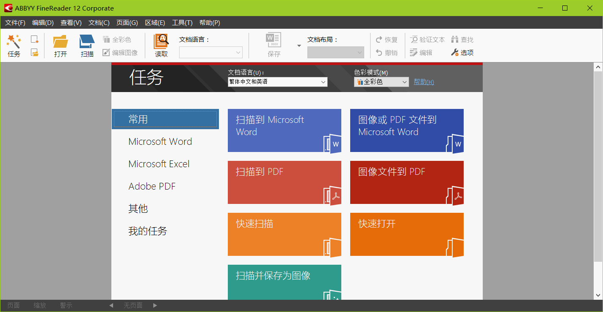
Task: Open the 文件(F) menu
Action: tap(15, 23)
